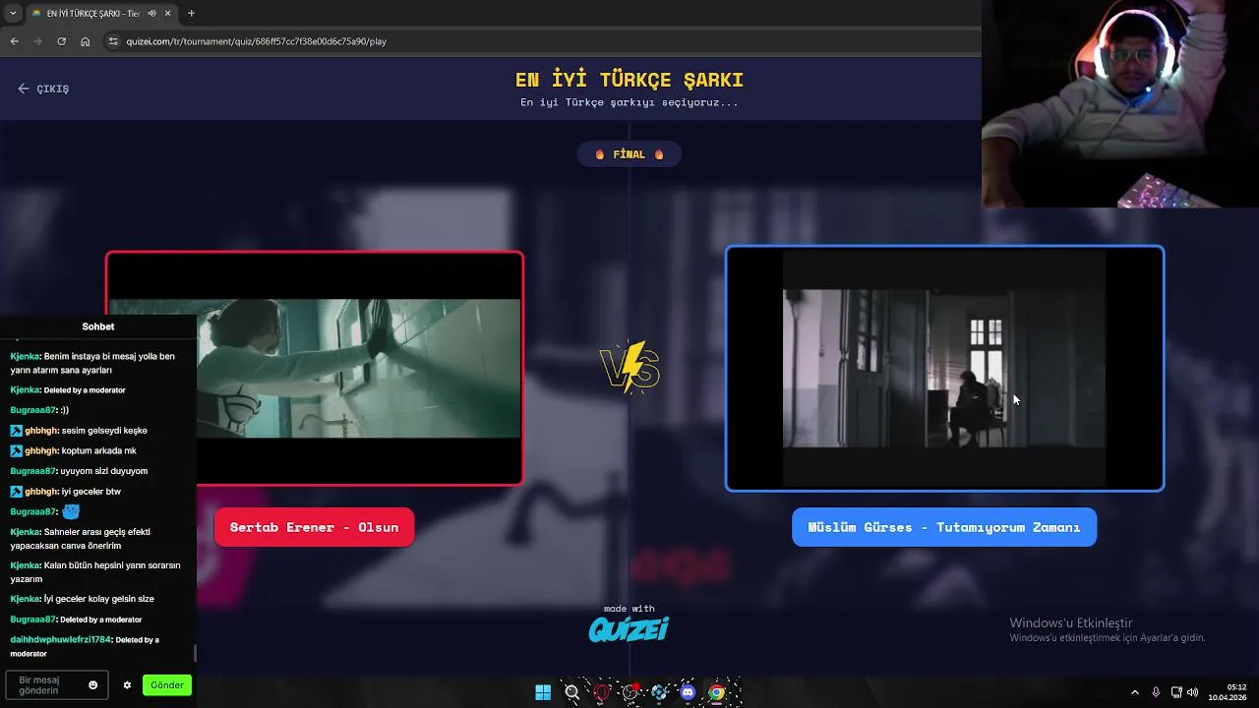
Task: Click the Sohbet chat header
Action: pyautogui.click(x=98, y=326)
